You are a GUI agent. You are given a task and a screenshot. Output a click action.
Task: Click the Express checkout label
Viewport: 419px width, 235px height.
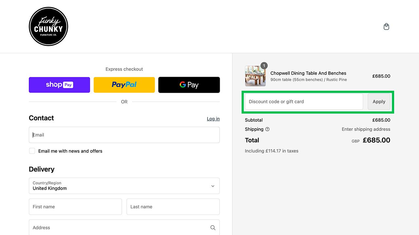(x=124, y=69)
